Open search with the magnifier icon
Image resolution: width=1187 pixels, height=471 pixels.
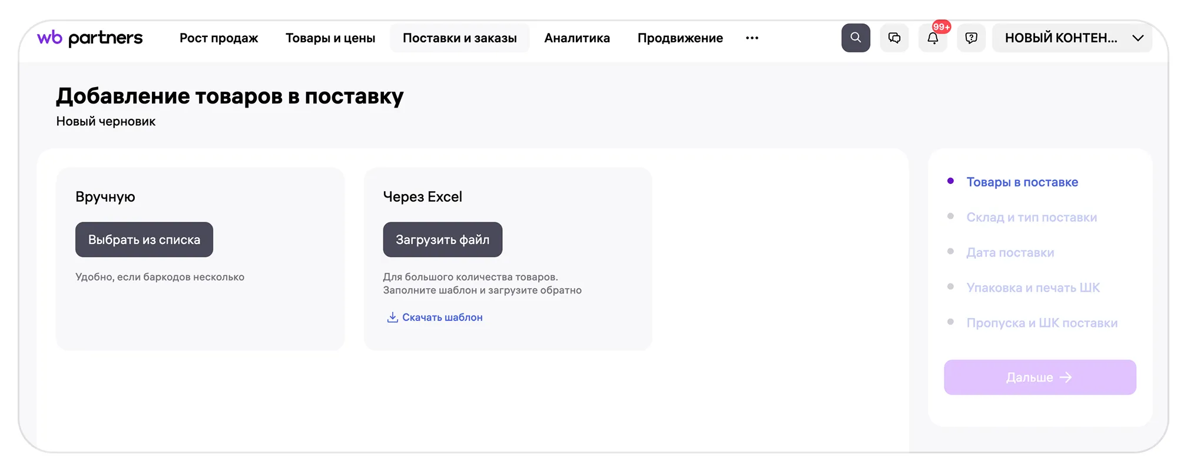856,38
